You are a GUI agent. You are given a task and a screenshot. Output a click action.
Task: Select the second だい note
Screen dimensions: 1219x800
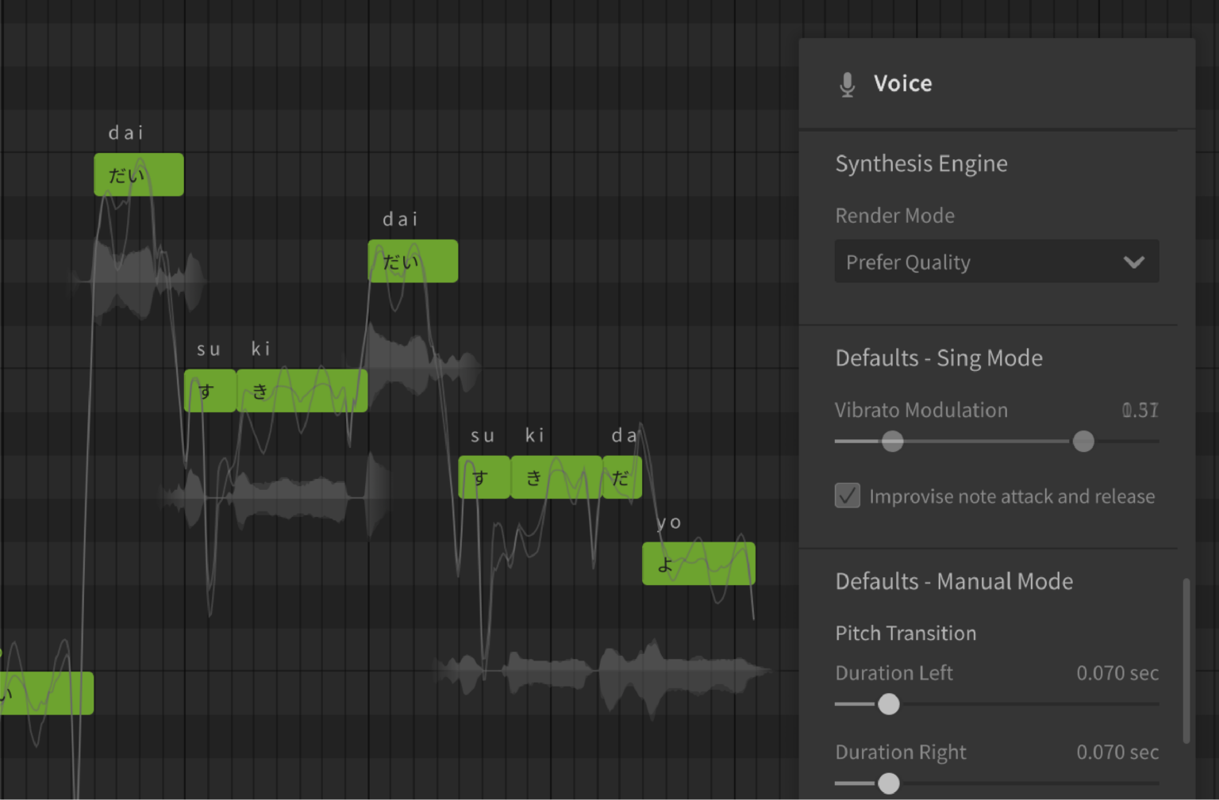tap(413, 260)
